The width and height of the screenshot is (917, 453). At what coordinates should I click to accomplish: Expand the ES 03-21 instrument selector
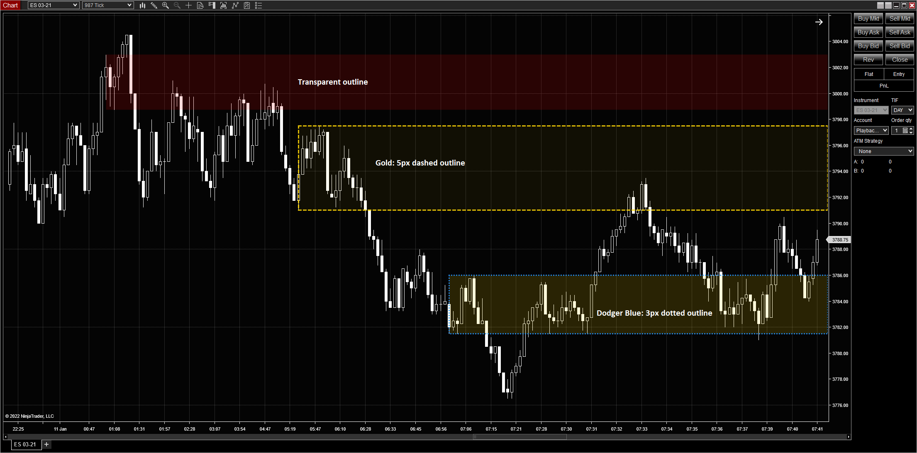[x=54, y=5]
